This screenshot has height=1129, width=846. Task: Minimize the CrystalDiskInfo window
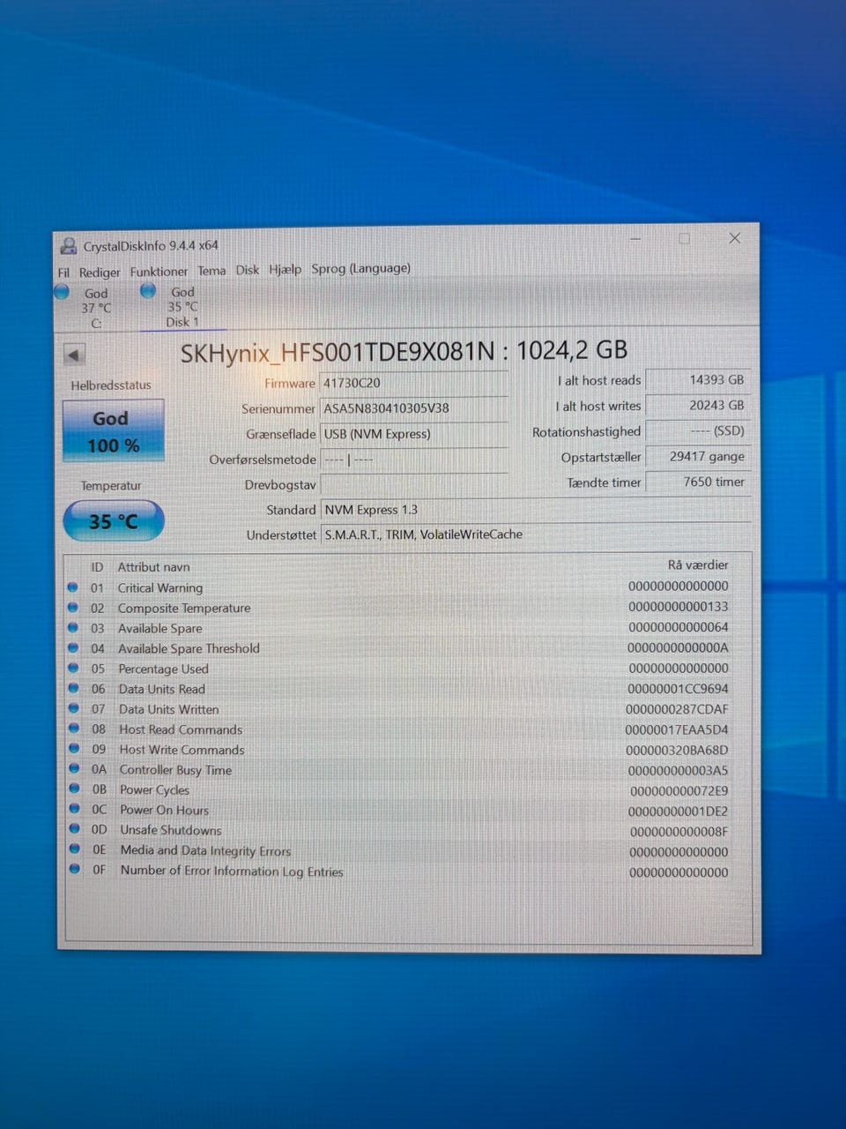click(x=635, y=239)
